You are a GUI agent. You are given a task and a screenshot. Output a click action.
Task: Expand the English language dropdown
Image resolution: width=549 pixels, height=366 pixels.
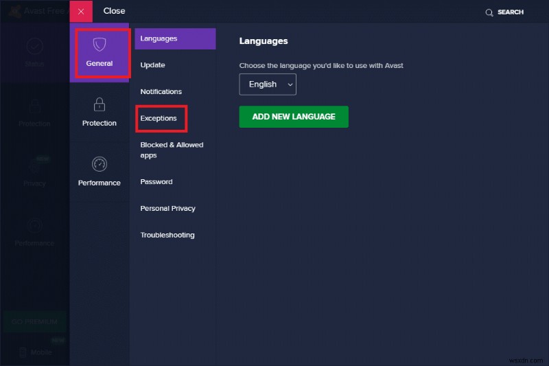(x=268, y=84)
